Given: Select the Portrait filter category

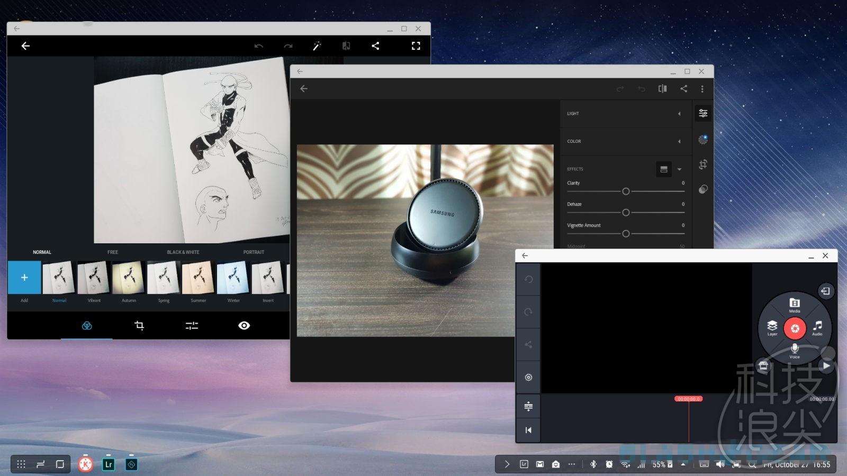Looking at the screenshot, I should (x=254, y=252).
